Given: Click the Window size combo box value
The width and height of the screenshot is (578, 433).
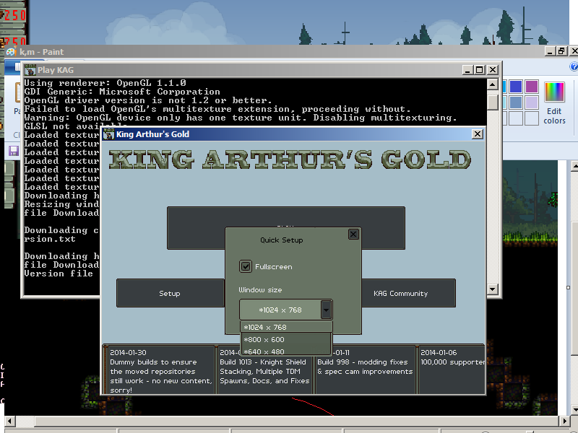Looking at the screenshot, I should pyautogui.click(x=280, y=310).
